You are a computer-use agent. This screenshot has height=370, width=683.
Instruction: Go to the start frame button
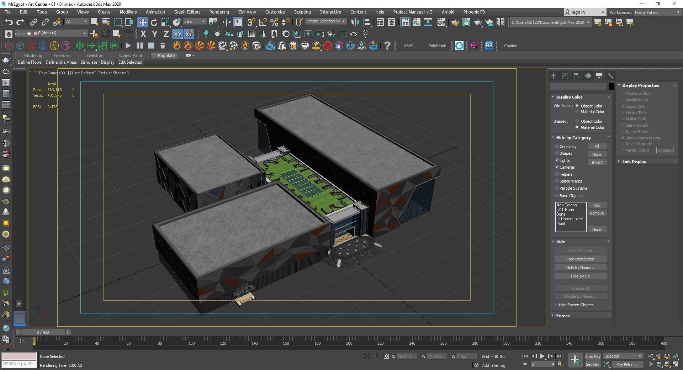pos(525,356)
